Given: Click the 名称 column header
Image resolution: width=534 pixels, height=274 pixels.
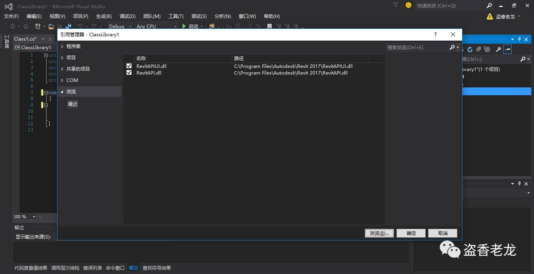Looking at the screenshot, I should [183, 58].
